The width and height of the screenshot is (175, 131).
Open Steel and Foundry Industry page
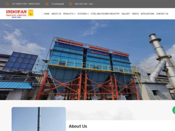point(105,14)
